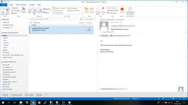Viewport: 188px width, 105px height.
Task: Create a New Email from the ribbon
Action: tap(3, 11)
